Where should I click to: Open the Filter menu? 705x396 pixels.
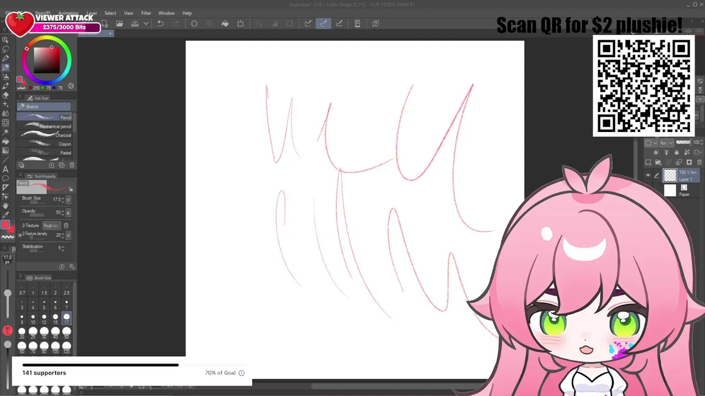[x=146, y=13]
